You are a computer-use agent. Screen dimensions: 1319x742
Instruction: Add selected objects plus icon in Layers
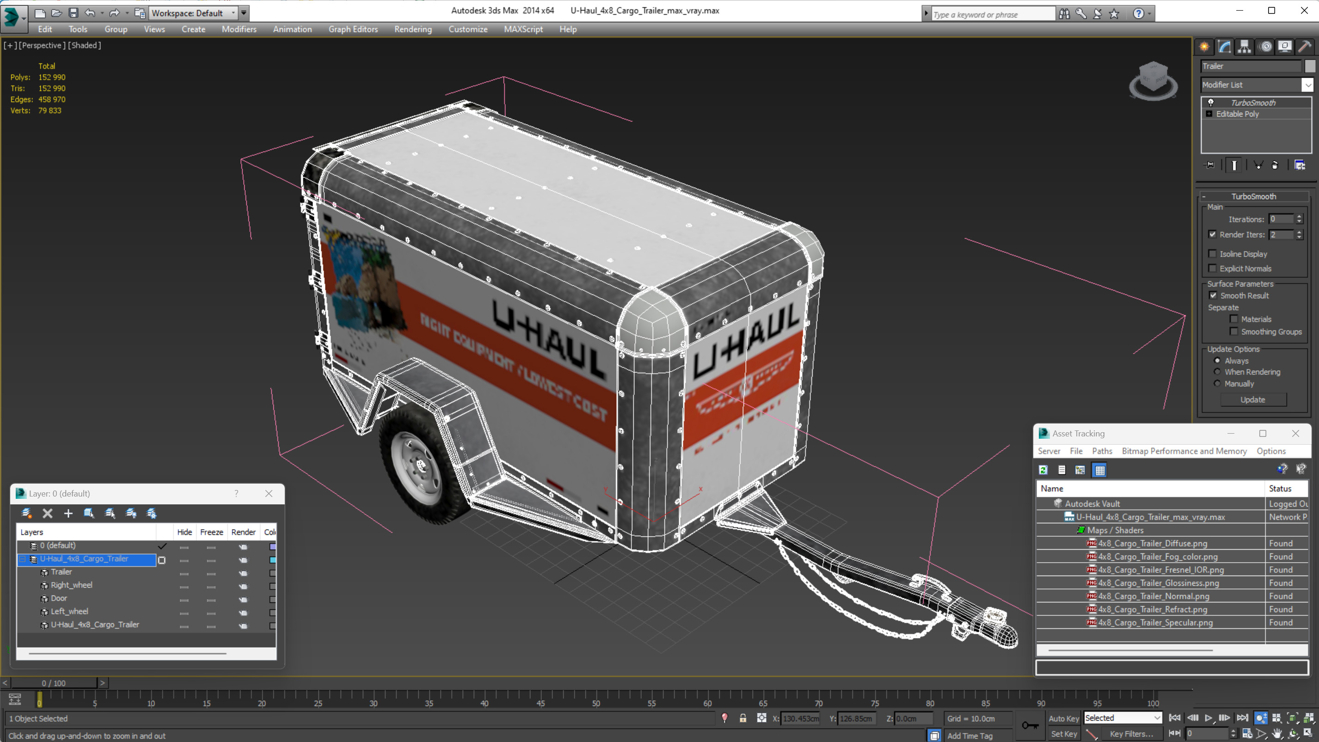(x=68, y=513)
